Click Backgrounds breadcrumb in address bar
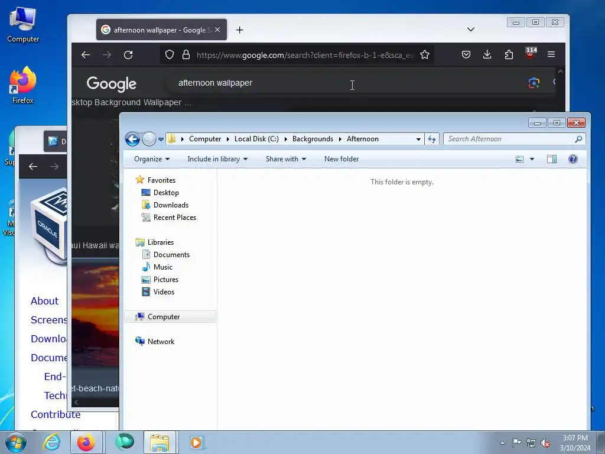This screenshot has height=454, width=605. (313, 139)
